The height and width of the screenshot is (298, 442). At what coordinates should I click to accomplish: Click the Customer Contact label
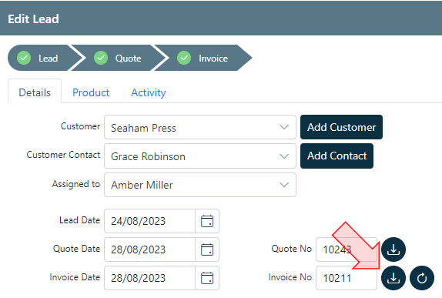63,155
